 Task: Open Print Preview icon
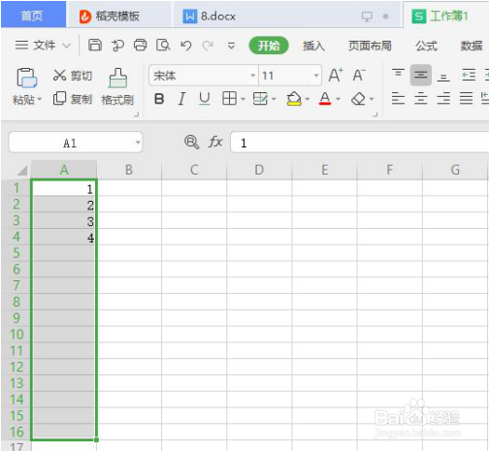(x=163, y=45)
